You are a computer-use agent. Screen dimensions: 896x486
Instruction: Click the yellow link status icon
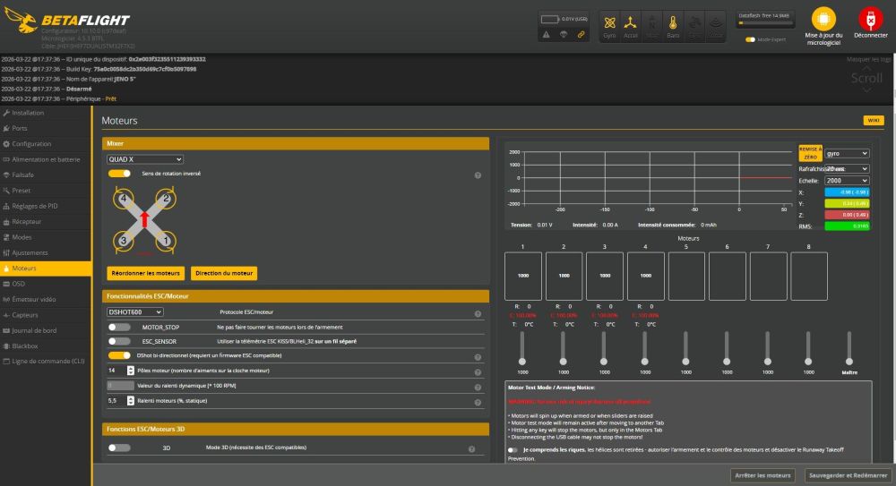582,35
